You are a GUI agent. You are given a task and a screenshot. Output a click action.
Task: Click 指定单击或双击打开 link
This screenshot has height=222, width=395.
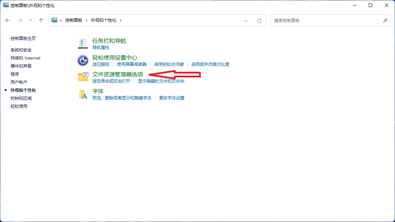pos(111,81)
